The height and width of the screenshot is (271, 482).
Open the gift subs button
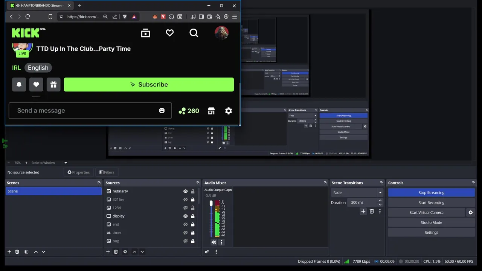[53, 84]
